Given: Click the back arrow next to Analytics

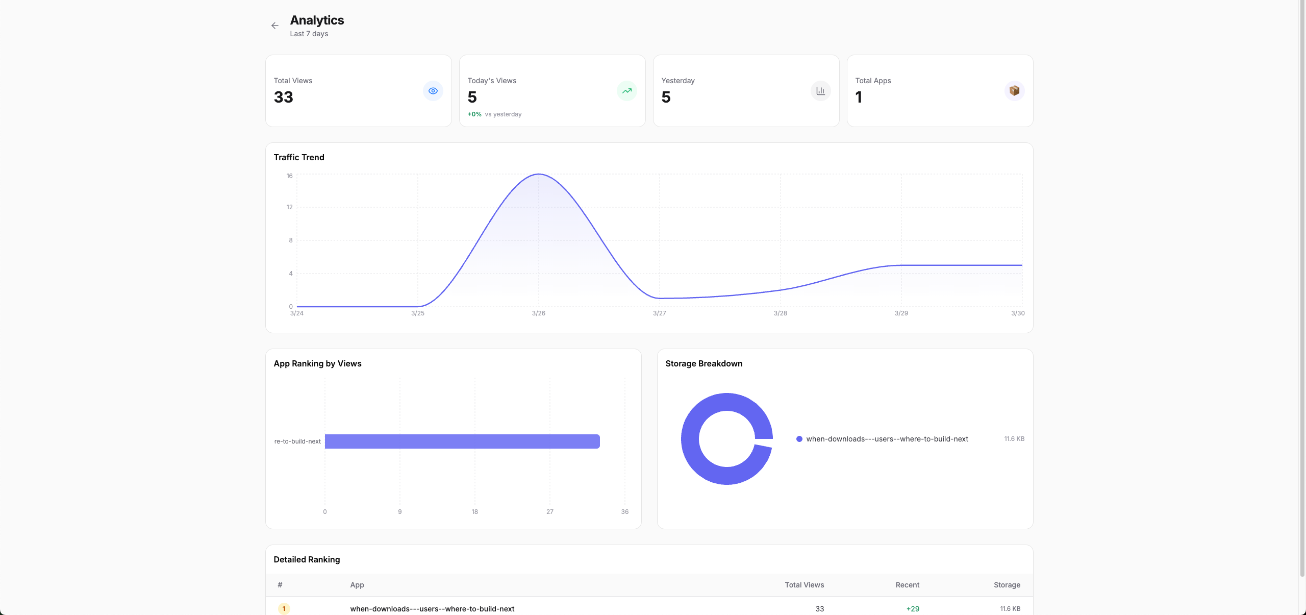Looking at the screenshot, I should (x=274, y=26).
